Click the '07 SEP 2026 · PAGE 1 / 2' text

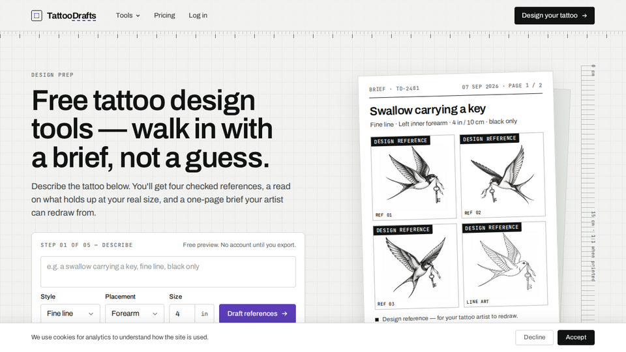(x=502, y=86)
